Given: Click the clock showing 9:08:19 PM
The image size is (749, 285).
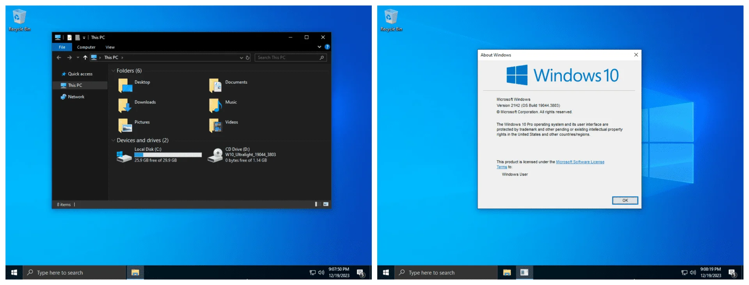Looking at the screenshot, I should 710,273.
